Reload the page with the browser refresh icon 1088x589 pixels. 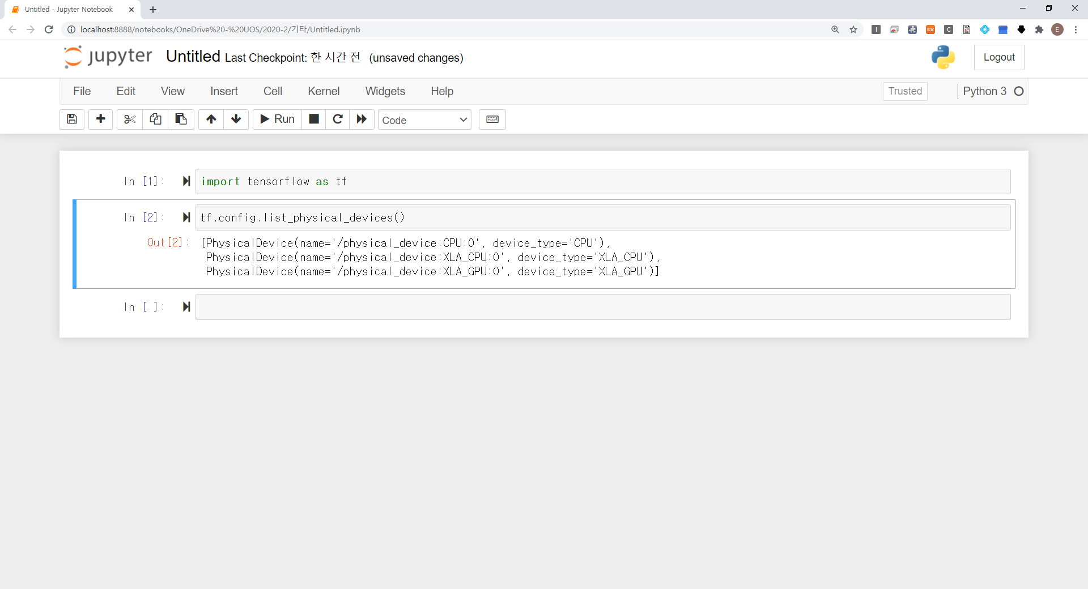[x=49, y=29]
